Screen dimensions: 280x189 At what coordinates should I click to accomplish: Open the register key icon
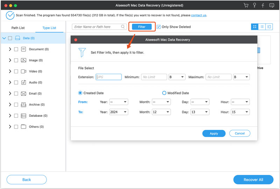[x=255, y=6]
